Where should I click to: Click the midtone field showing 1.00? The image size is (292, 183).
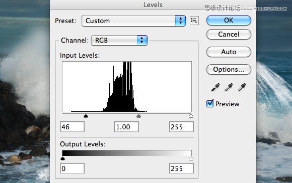point(126,127)
